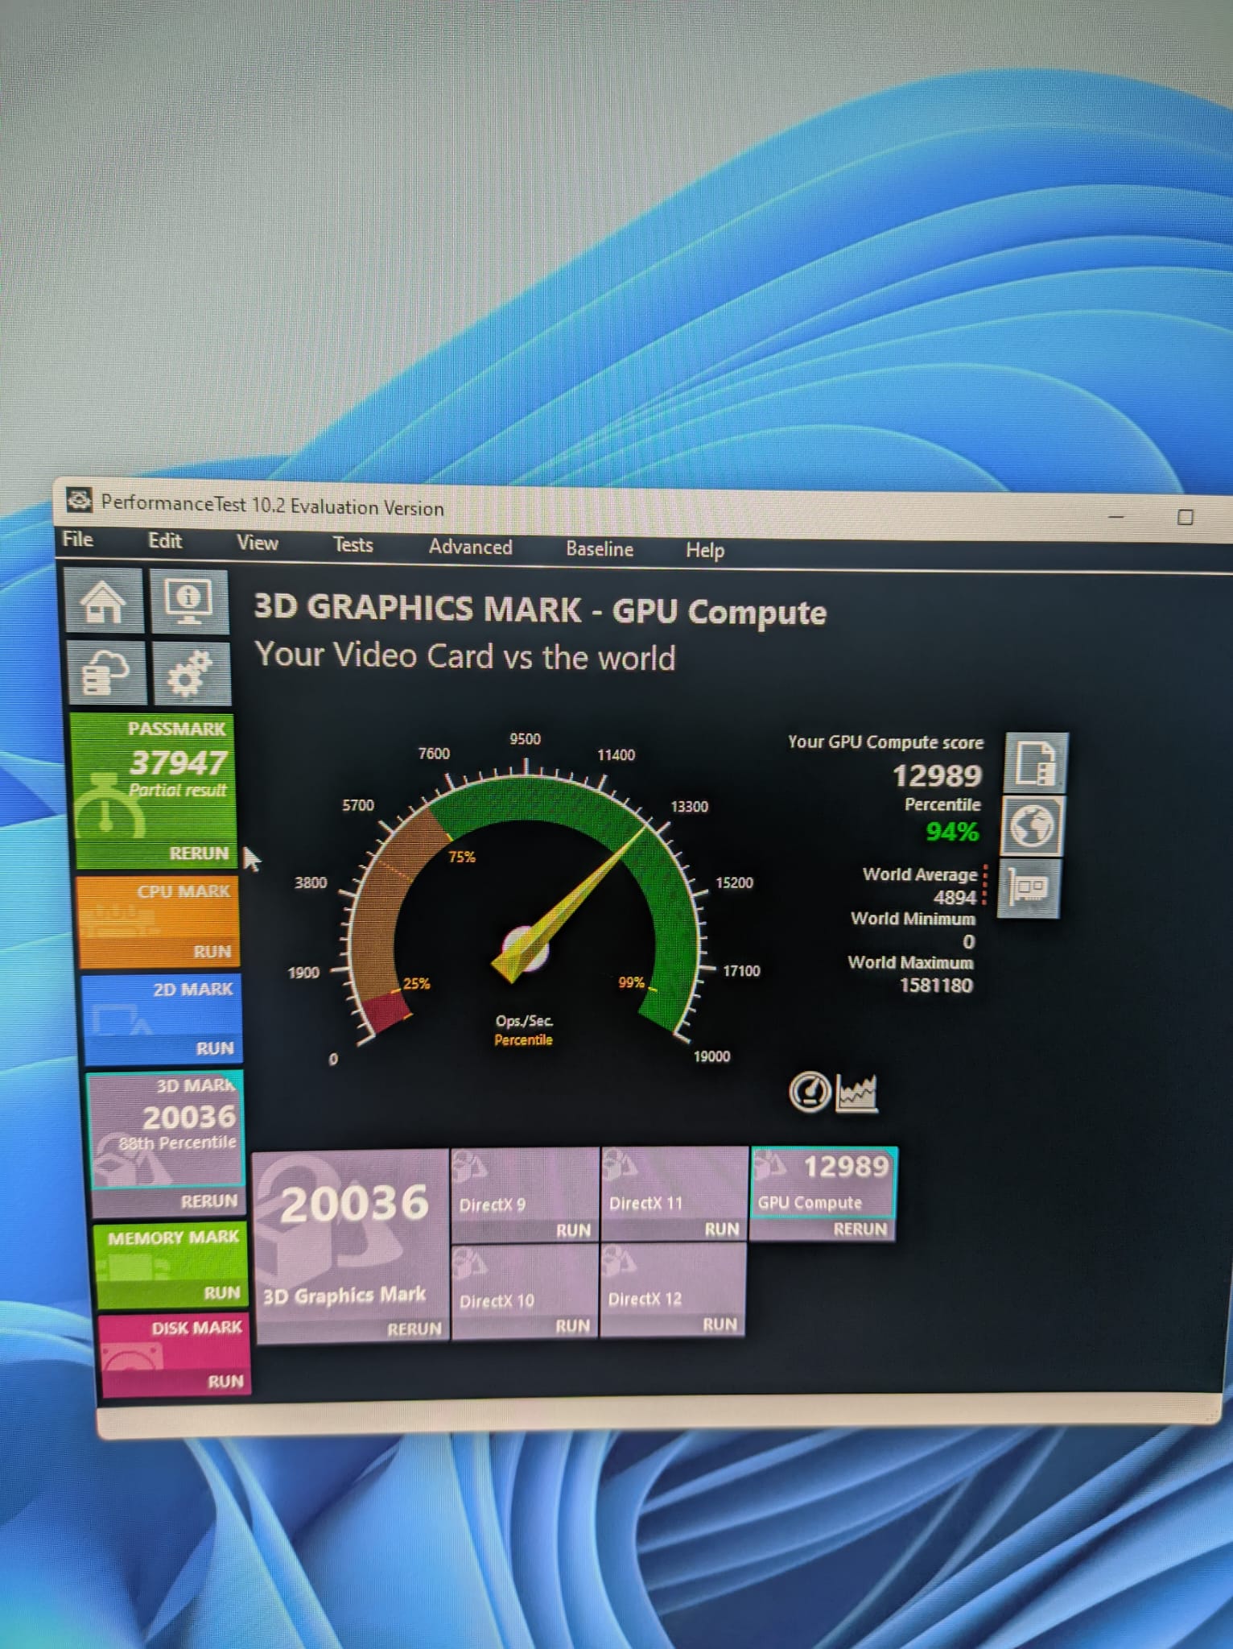Run the DirectX 10 test

[572, 1325]
